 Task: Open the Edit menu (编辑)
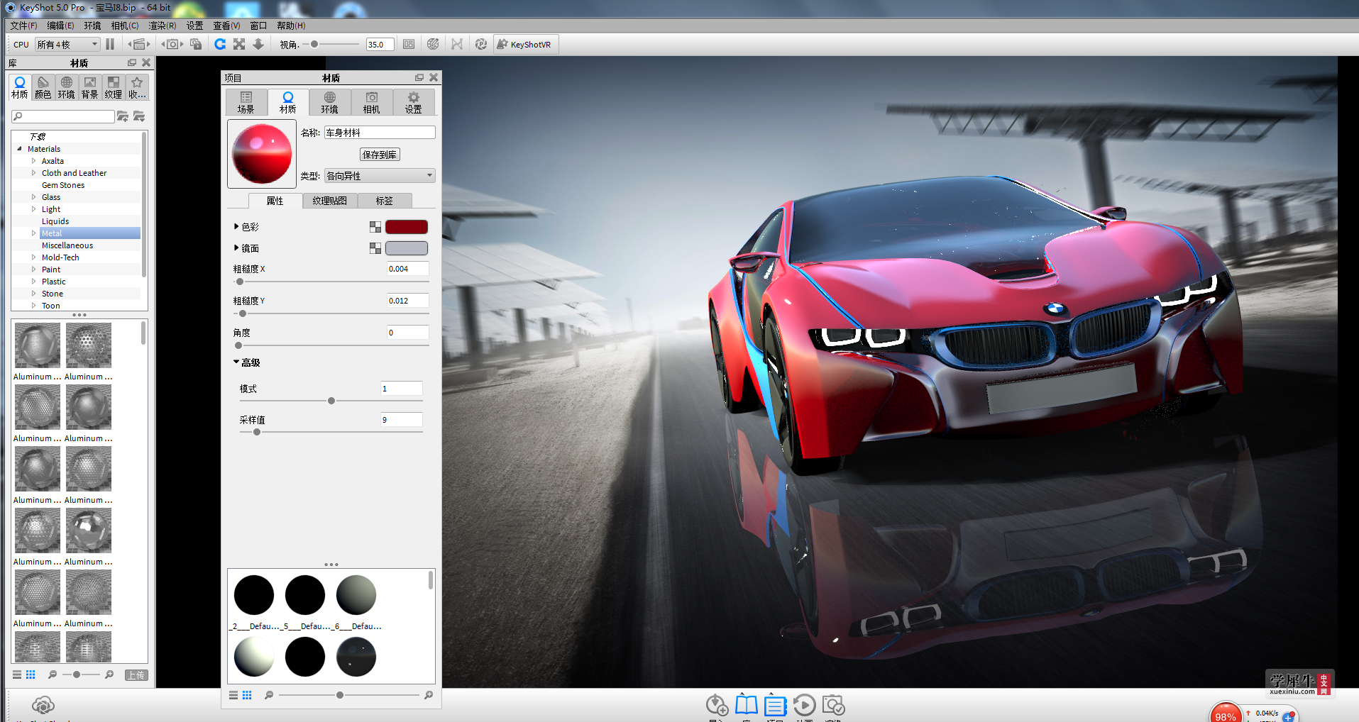[x=60, y=26]
